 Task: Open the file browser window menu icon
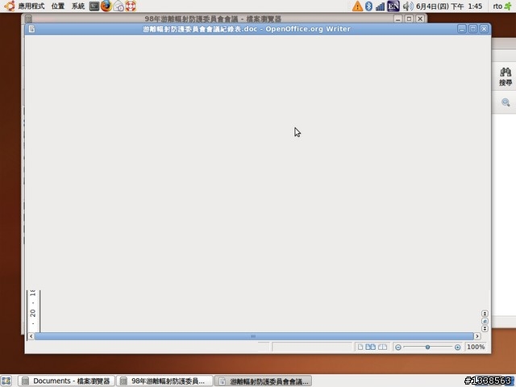tap(29, 19)
